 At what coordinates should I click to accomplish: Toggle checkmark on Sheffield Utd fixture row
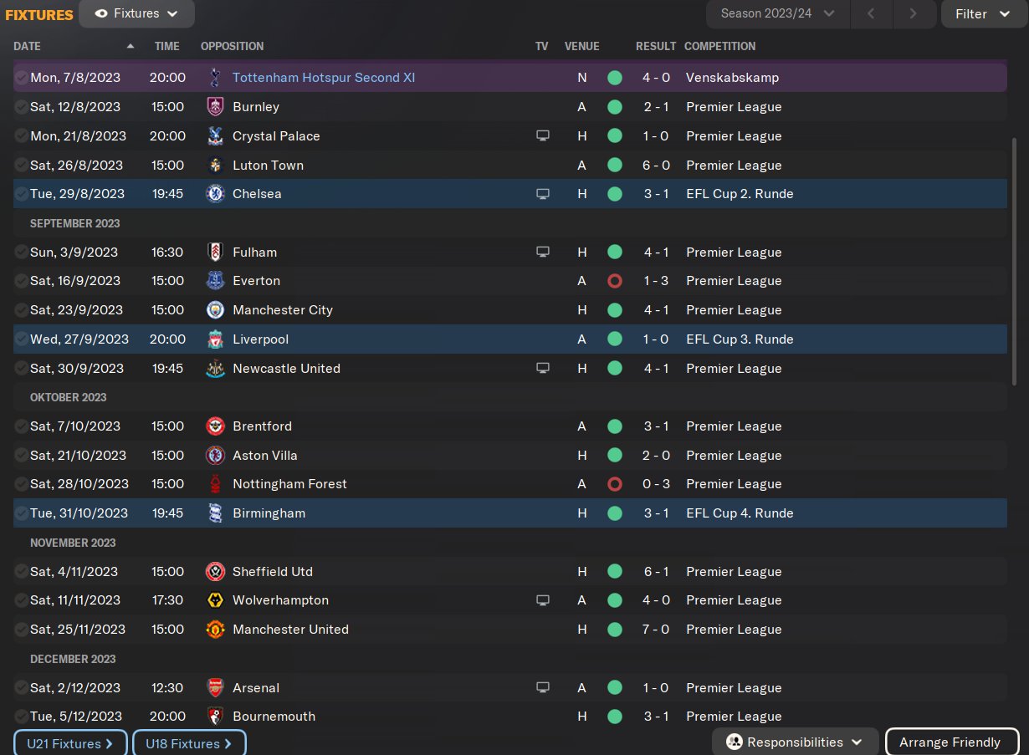[x=21, y=572]
